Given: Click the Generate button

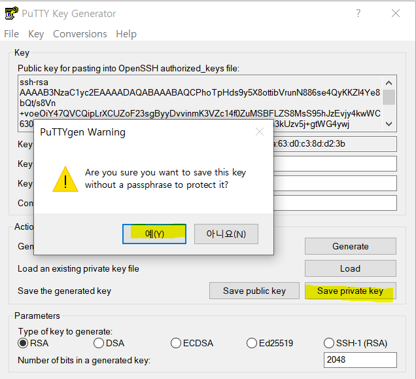Looking at the screenshot, I should click(x=350, y=246).
